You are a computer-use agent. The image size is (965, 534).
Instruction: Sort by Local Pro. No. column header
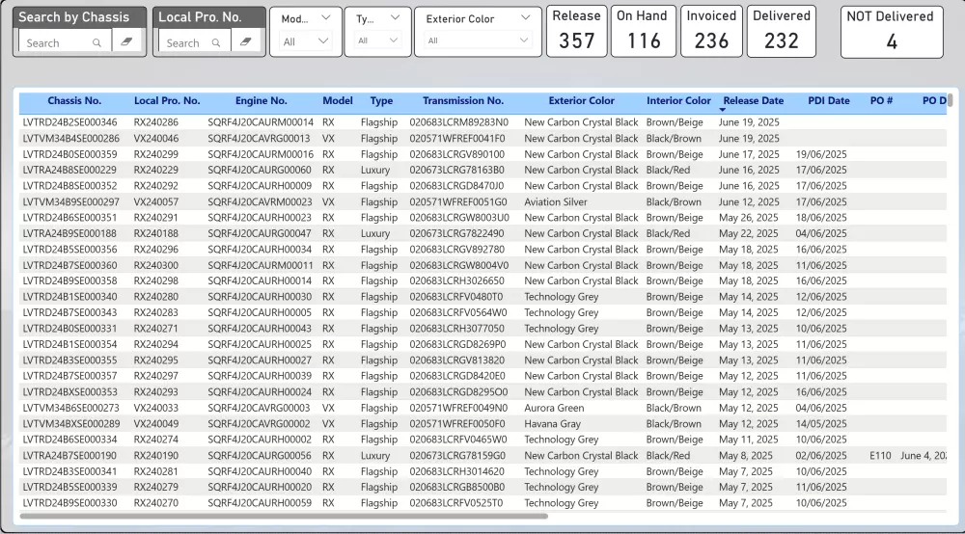coord(167,101)
